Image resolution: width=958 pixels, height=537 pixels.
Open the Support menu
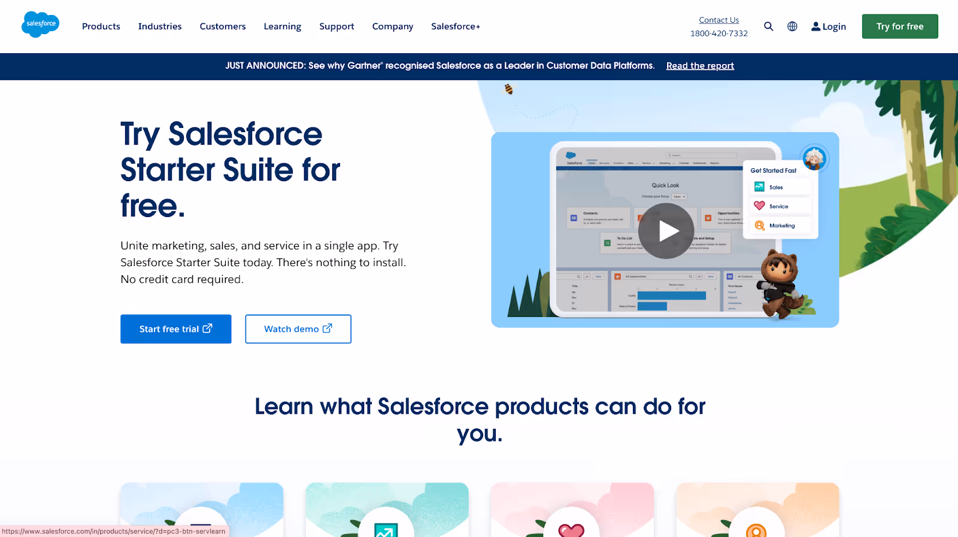click(x=336, y=26)
